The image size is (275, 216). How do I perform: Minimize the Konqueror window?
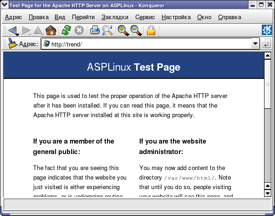[x=253, y=5]
